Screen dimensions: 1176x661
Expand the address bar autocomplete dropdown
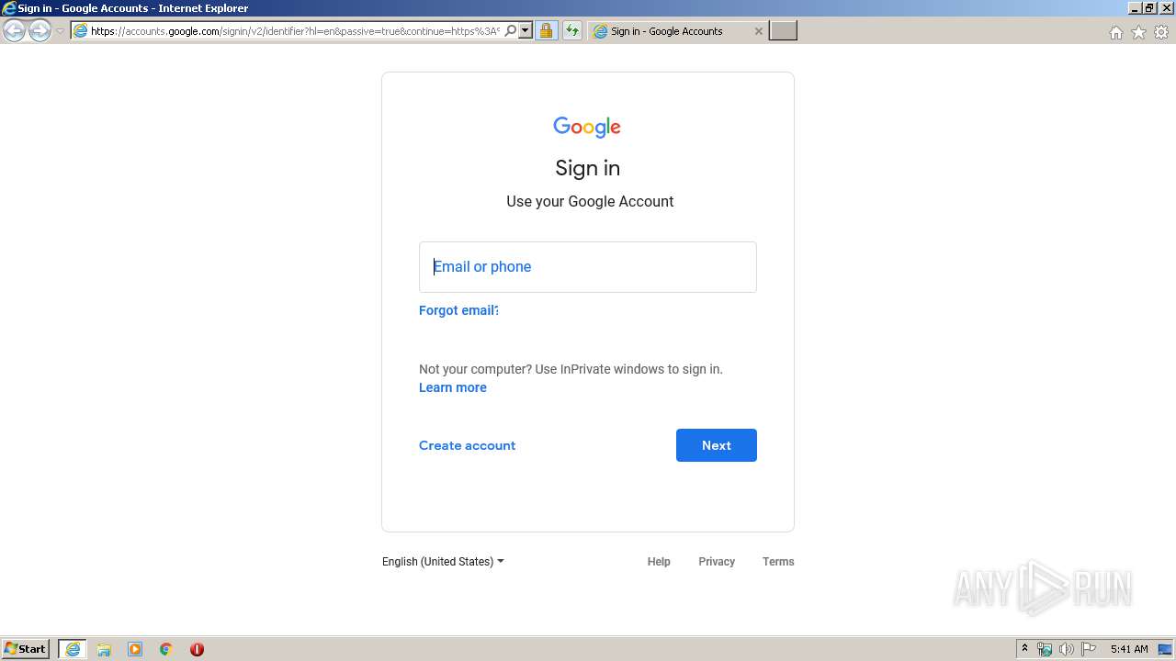pyautogui.click(x=526, y=31)
